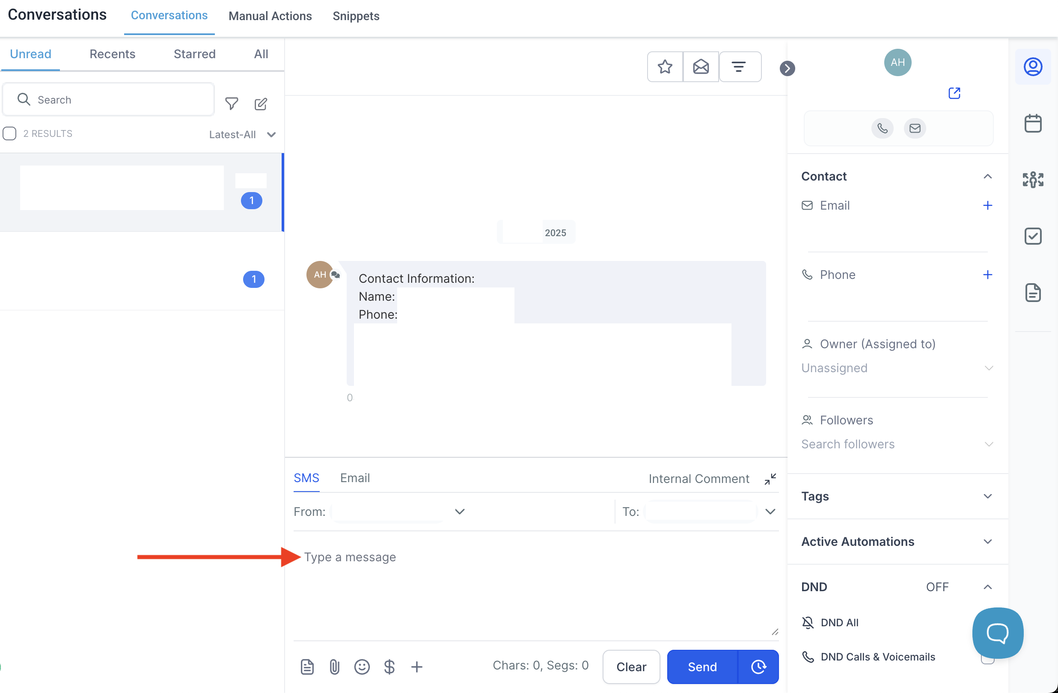This screenshot has width=1058, height=693.
Task: Attach a file using the paperclip icon
Action: coord(335,666)
